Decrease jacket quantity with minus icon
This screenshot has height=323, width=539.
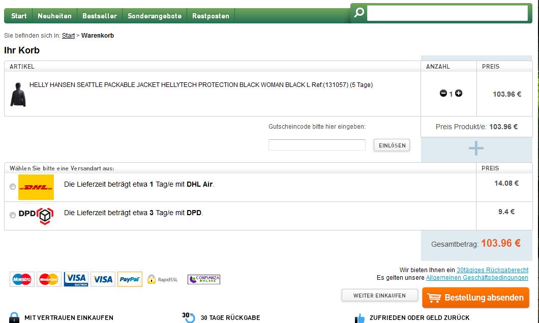[x=443, y=93]
